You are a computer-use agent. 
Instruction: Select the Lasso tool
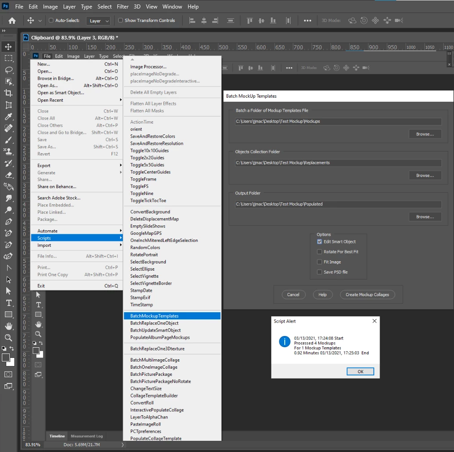(x=9, y=70)
